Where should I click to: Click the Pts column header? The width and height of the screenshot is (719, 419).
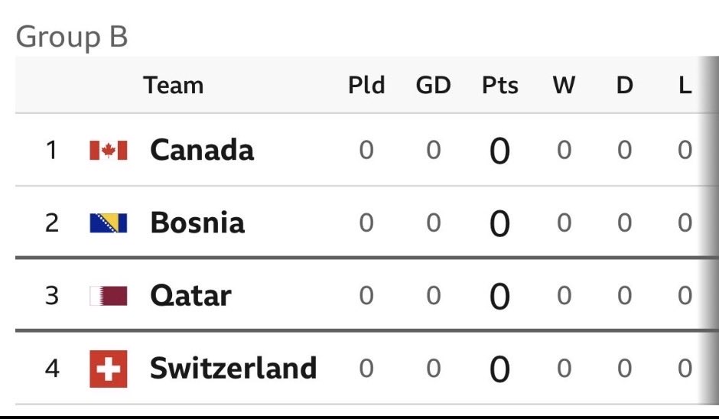499,86
